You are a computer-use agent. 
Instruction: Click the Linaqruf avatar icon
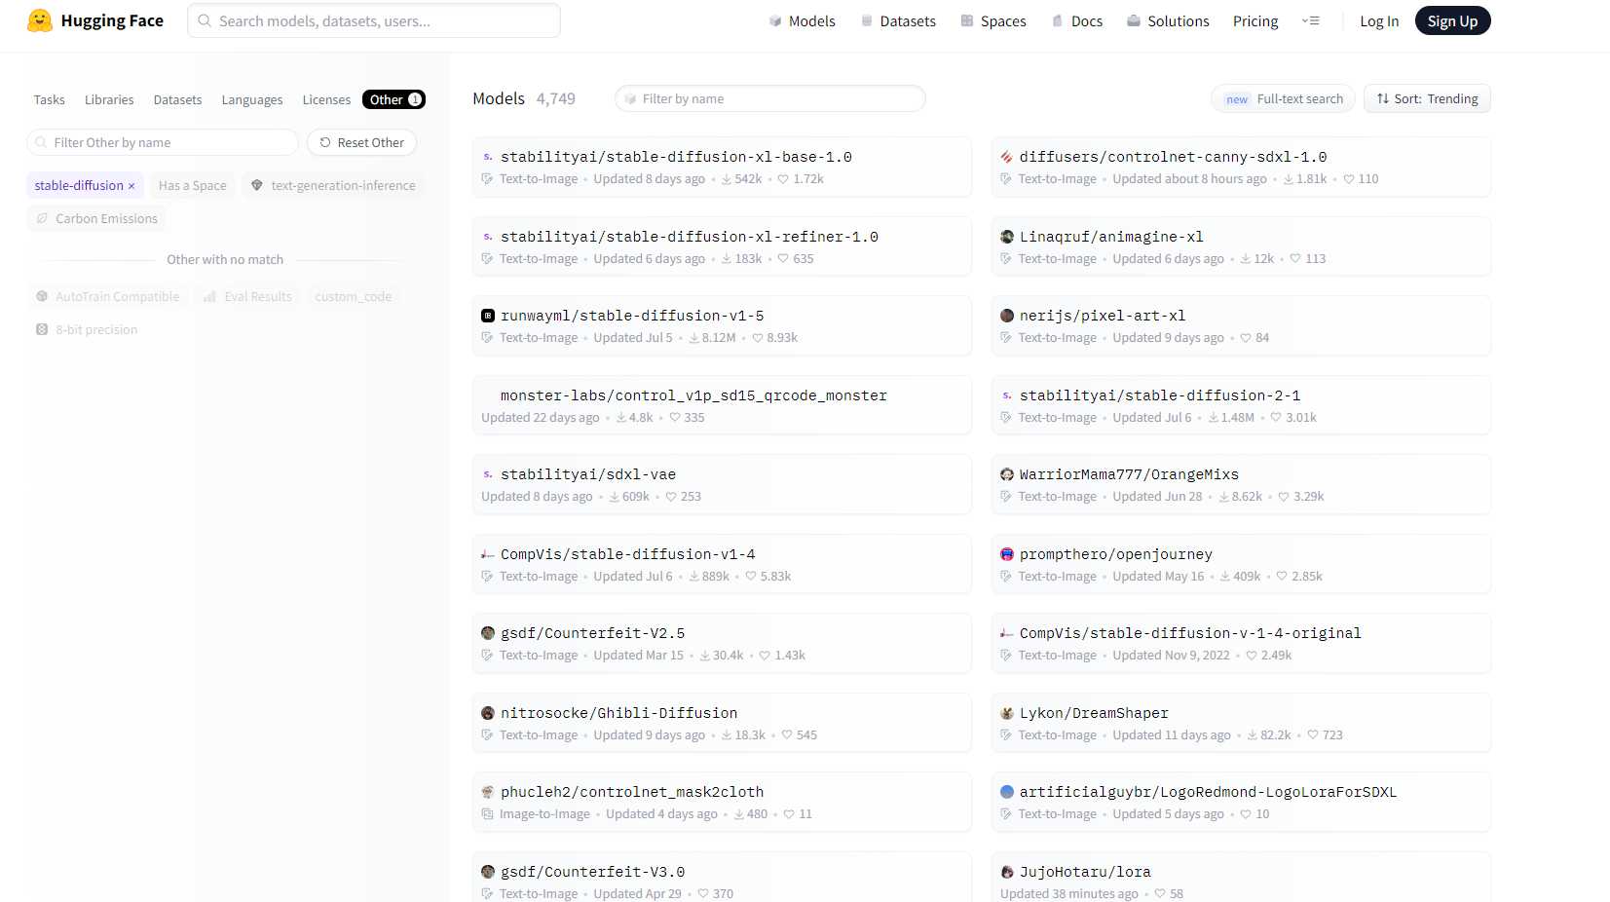point(1007,237)
